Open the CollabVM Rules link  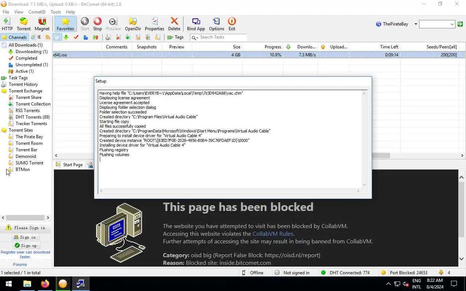point(273,234)
